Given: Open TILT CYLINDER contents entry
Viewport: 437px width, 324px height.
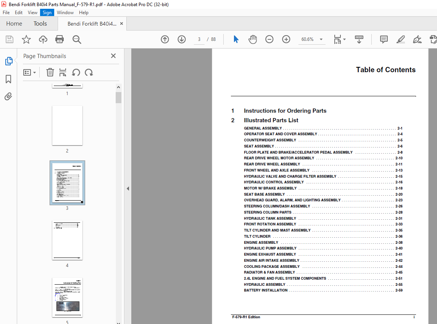Looking at the screenshot, I should (x=323, y=237).
